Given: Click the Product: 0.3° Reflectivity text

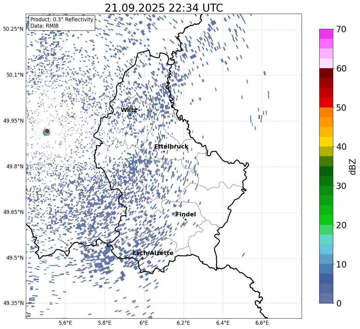Looking at the screenshot, I should click(62, 19).
